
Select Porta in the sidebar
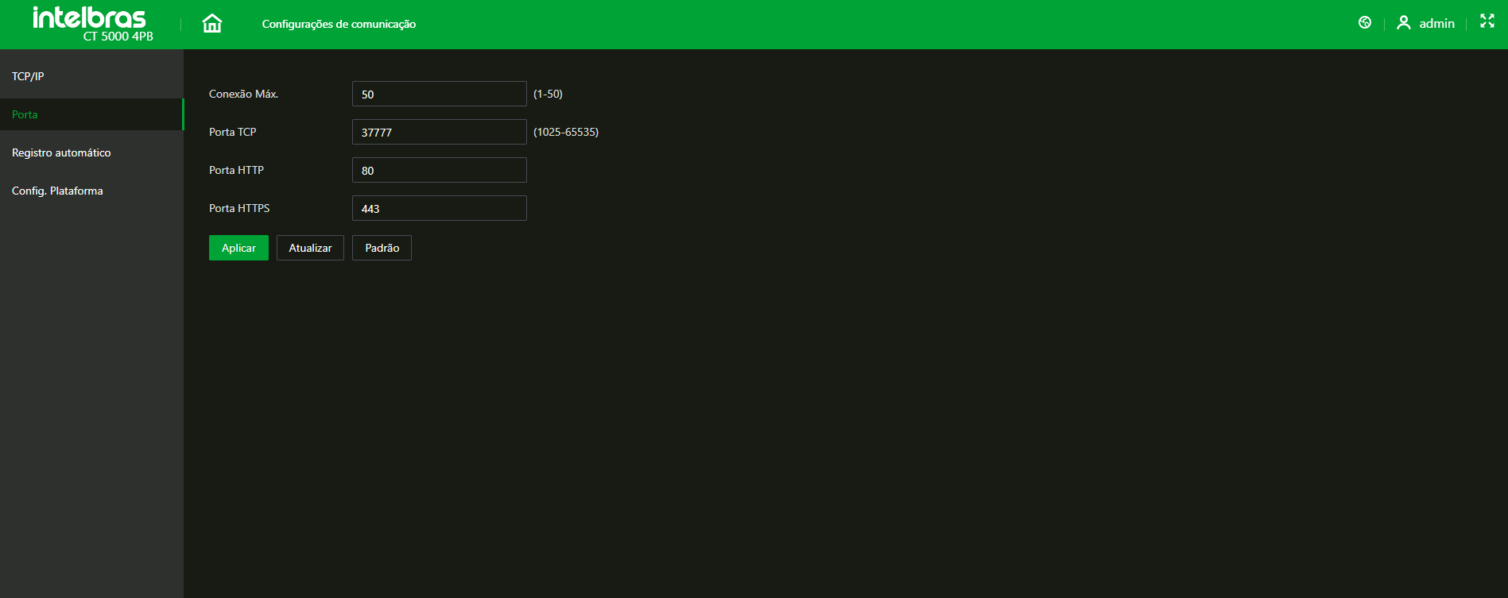click(x=25, y=114)
